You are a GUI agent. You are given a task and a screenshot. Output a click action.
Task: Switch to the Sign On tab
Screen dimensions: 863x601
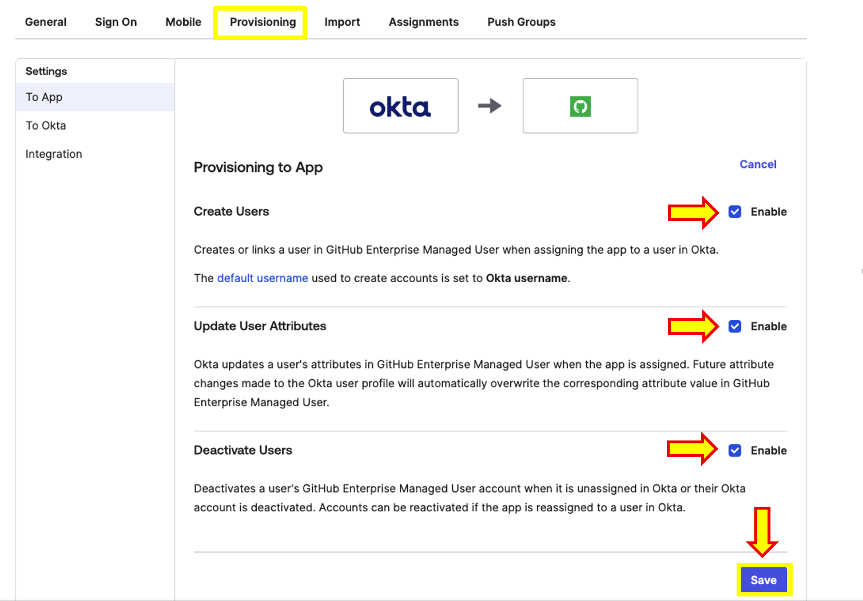[116, 22]
